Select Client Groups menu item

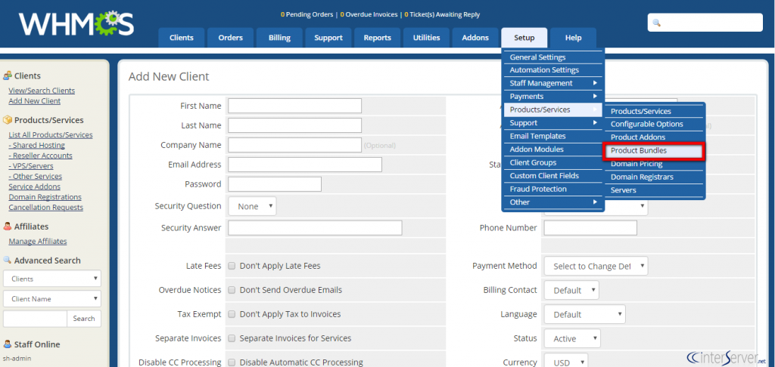click(x=553, y=163)
